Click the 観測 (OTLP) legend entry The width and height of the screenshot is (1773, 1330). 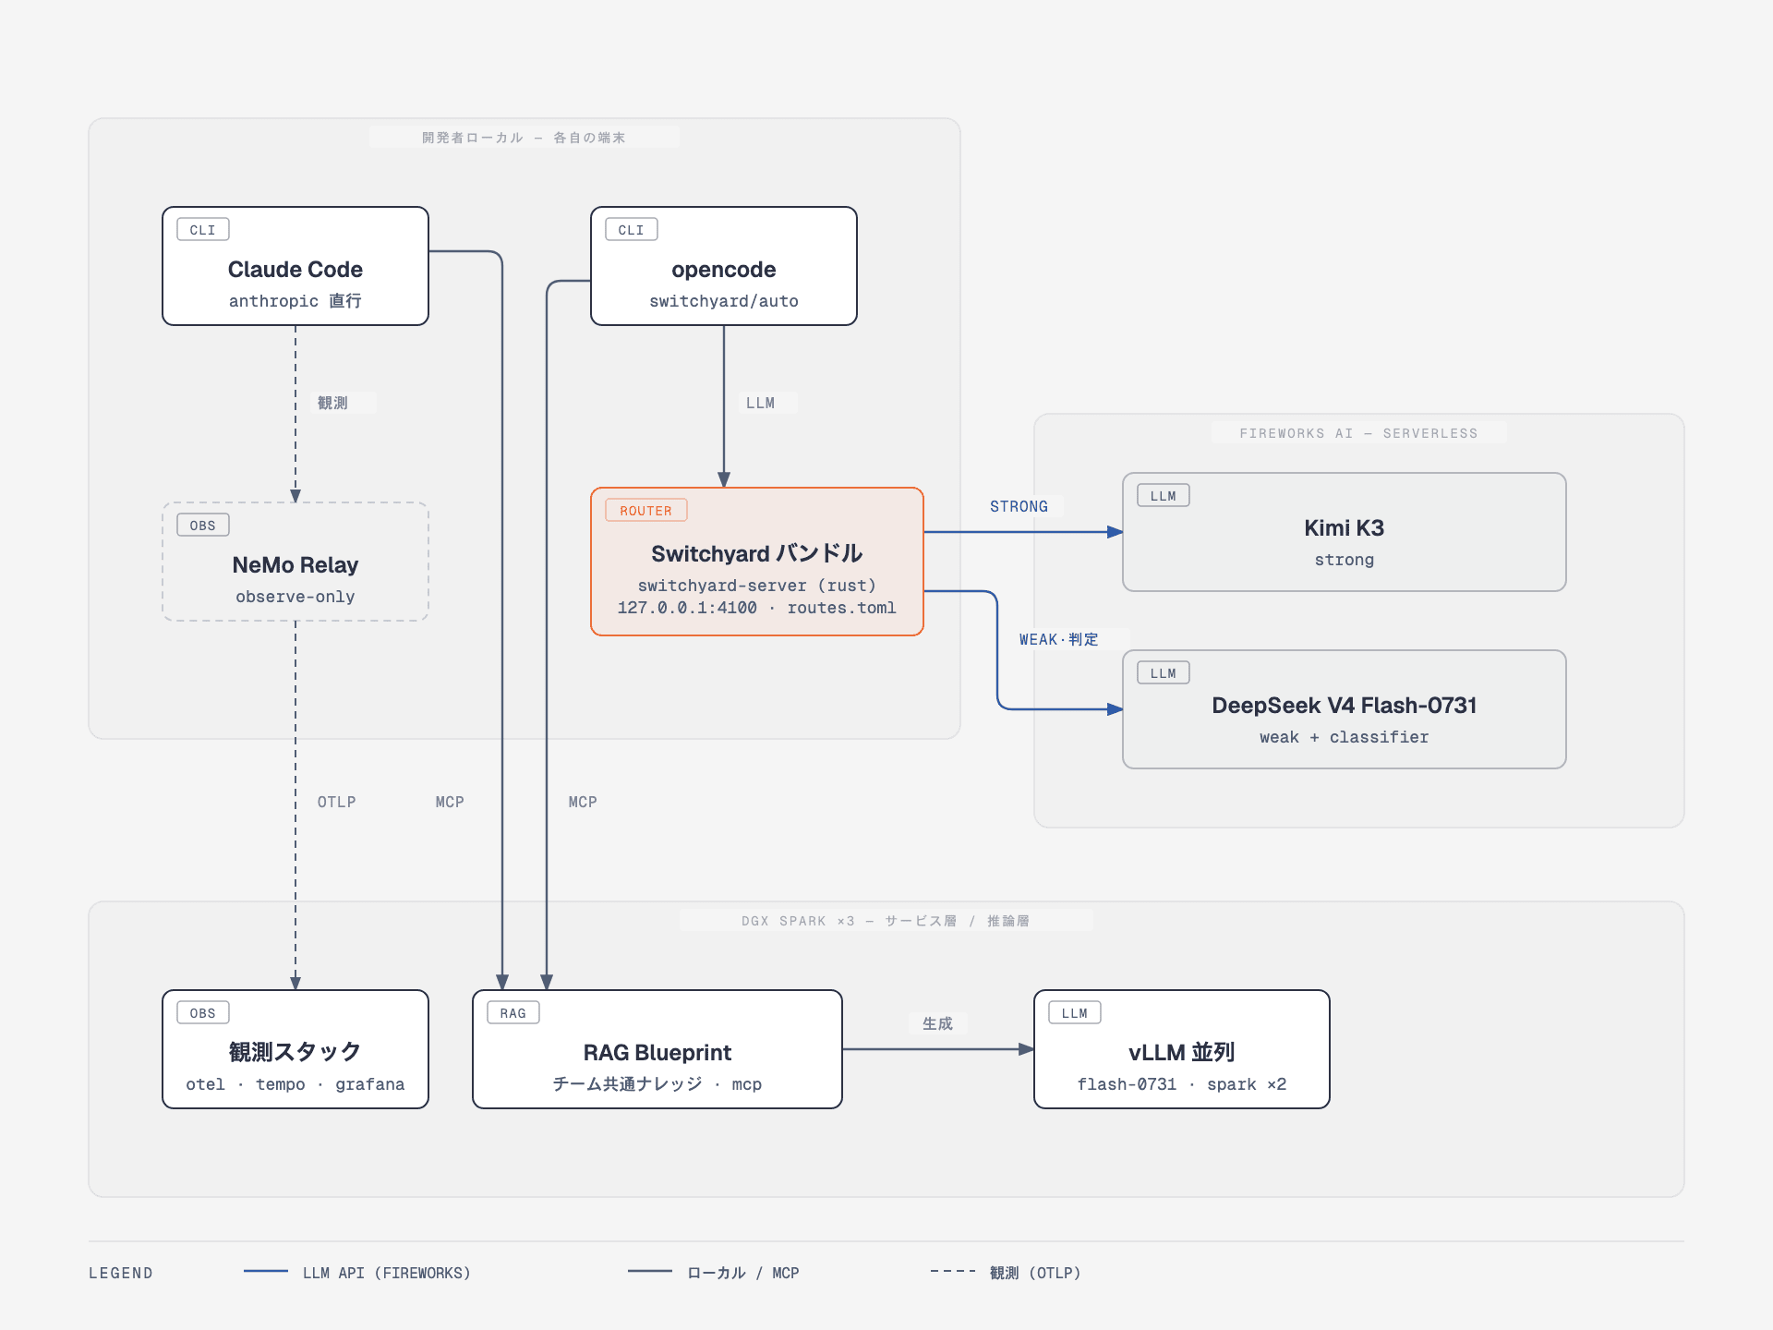(x=1035, y=1273)
